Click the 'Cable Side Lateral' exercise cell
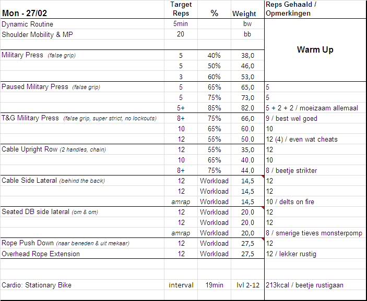367x301 pixels. 30,180
